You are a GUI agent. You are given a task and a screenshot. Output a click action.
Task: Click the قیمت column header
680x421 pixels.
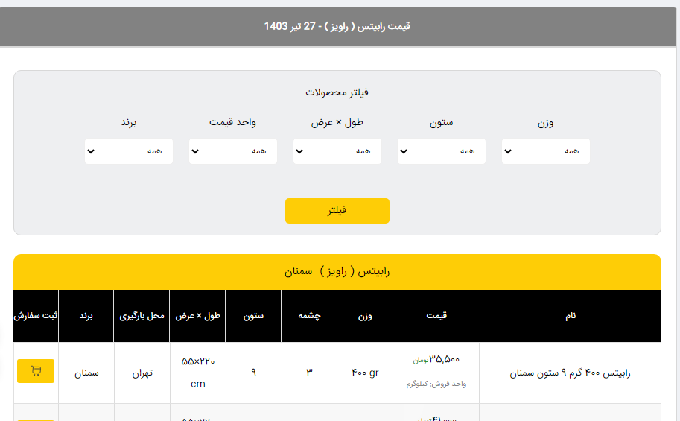[436, 316]
